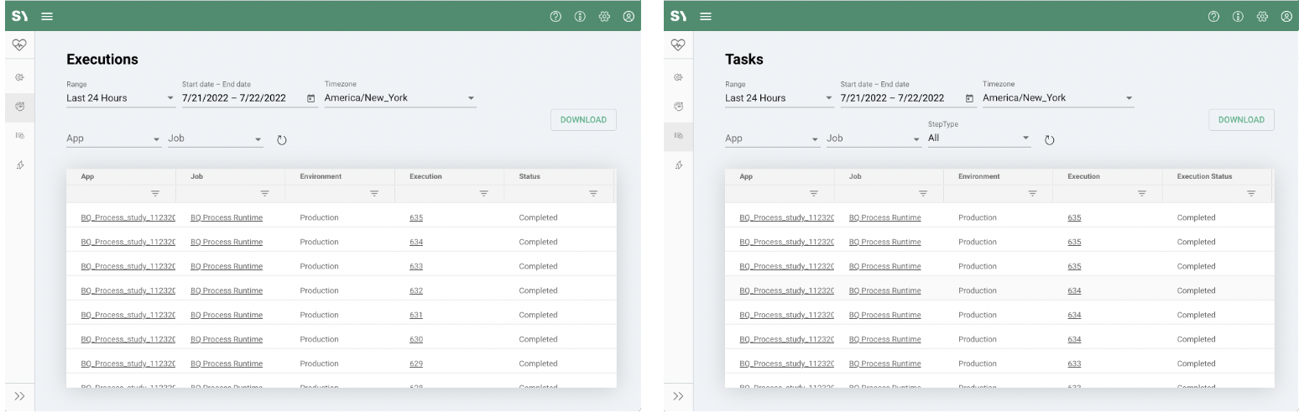Open settings gear on Executions page header

tap(608, 16)
